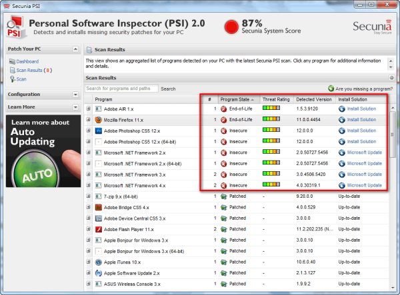Sort by the Program column header
This screenshot has width=400, height=295.
147,99
